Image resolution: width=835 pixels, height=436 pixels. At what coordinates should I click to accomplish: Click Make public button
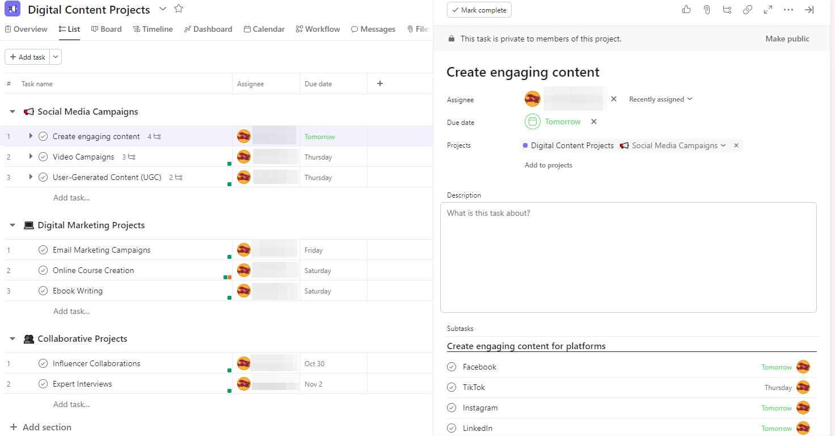pos(787,39)
